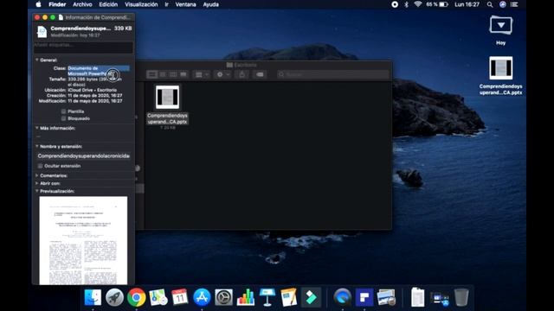
Task: Open App Store from the Dock
Action: [202, 297]
